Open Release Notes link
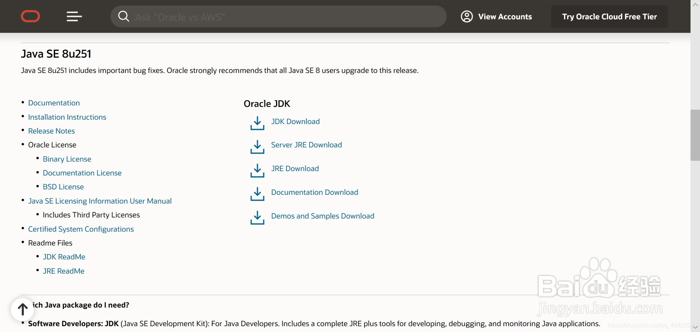The image size is (700, 332). pyautogui.click(x=51, y=131)
